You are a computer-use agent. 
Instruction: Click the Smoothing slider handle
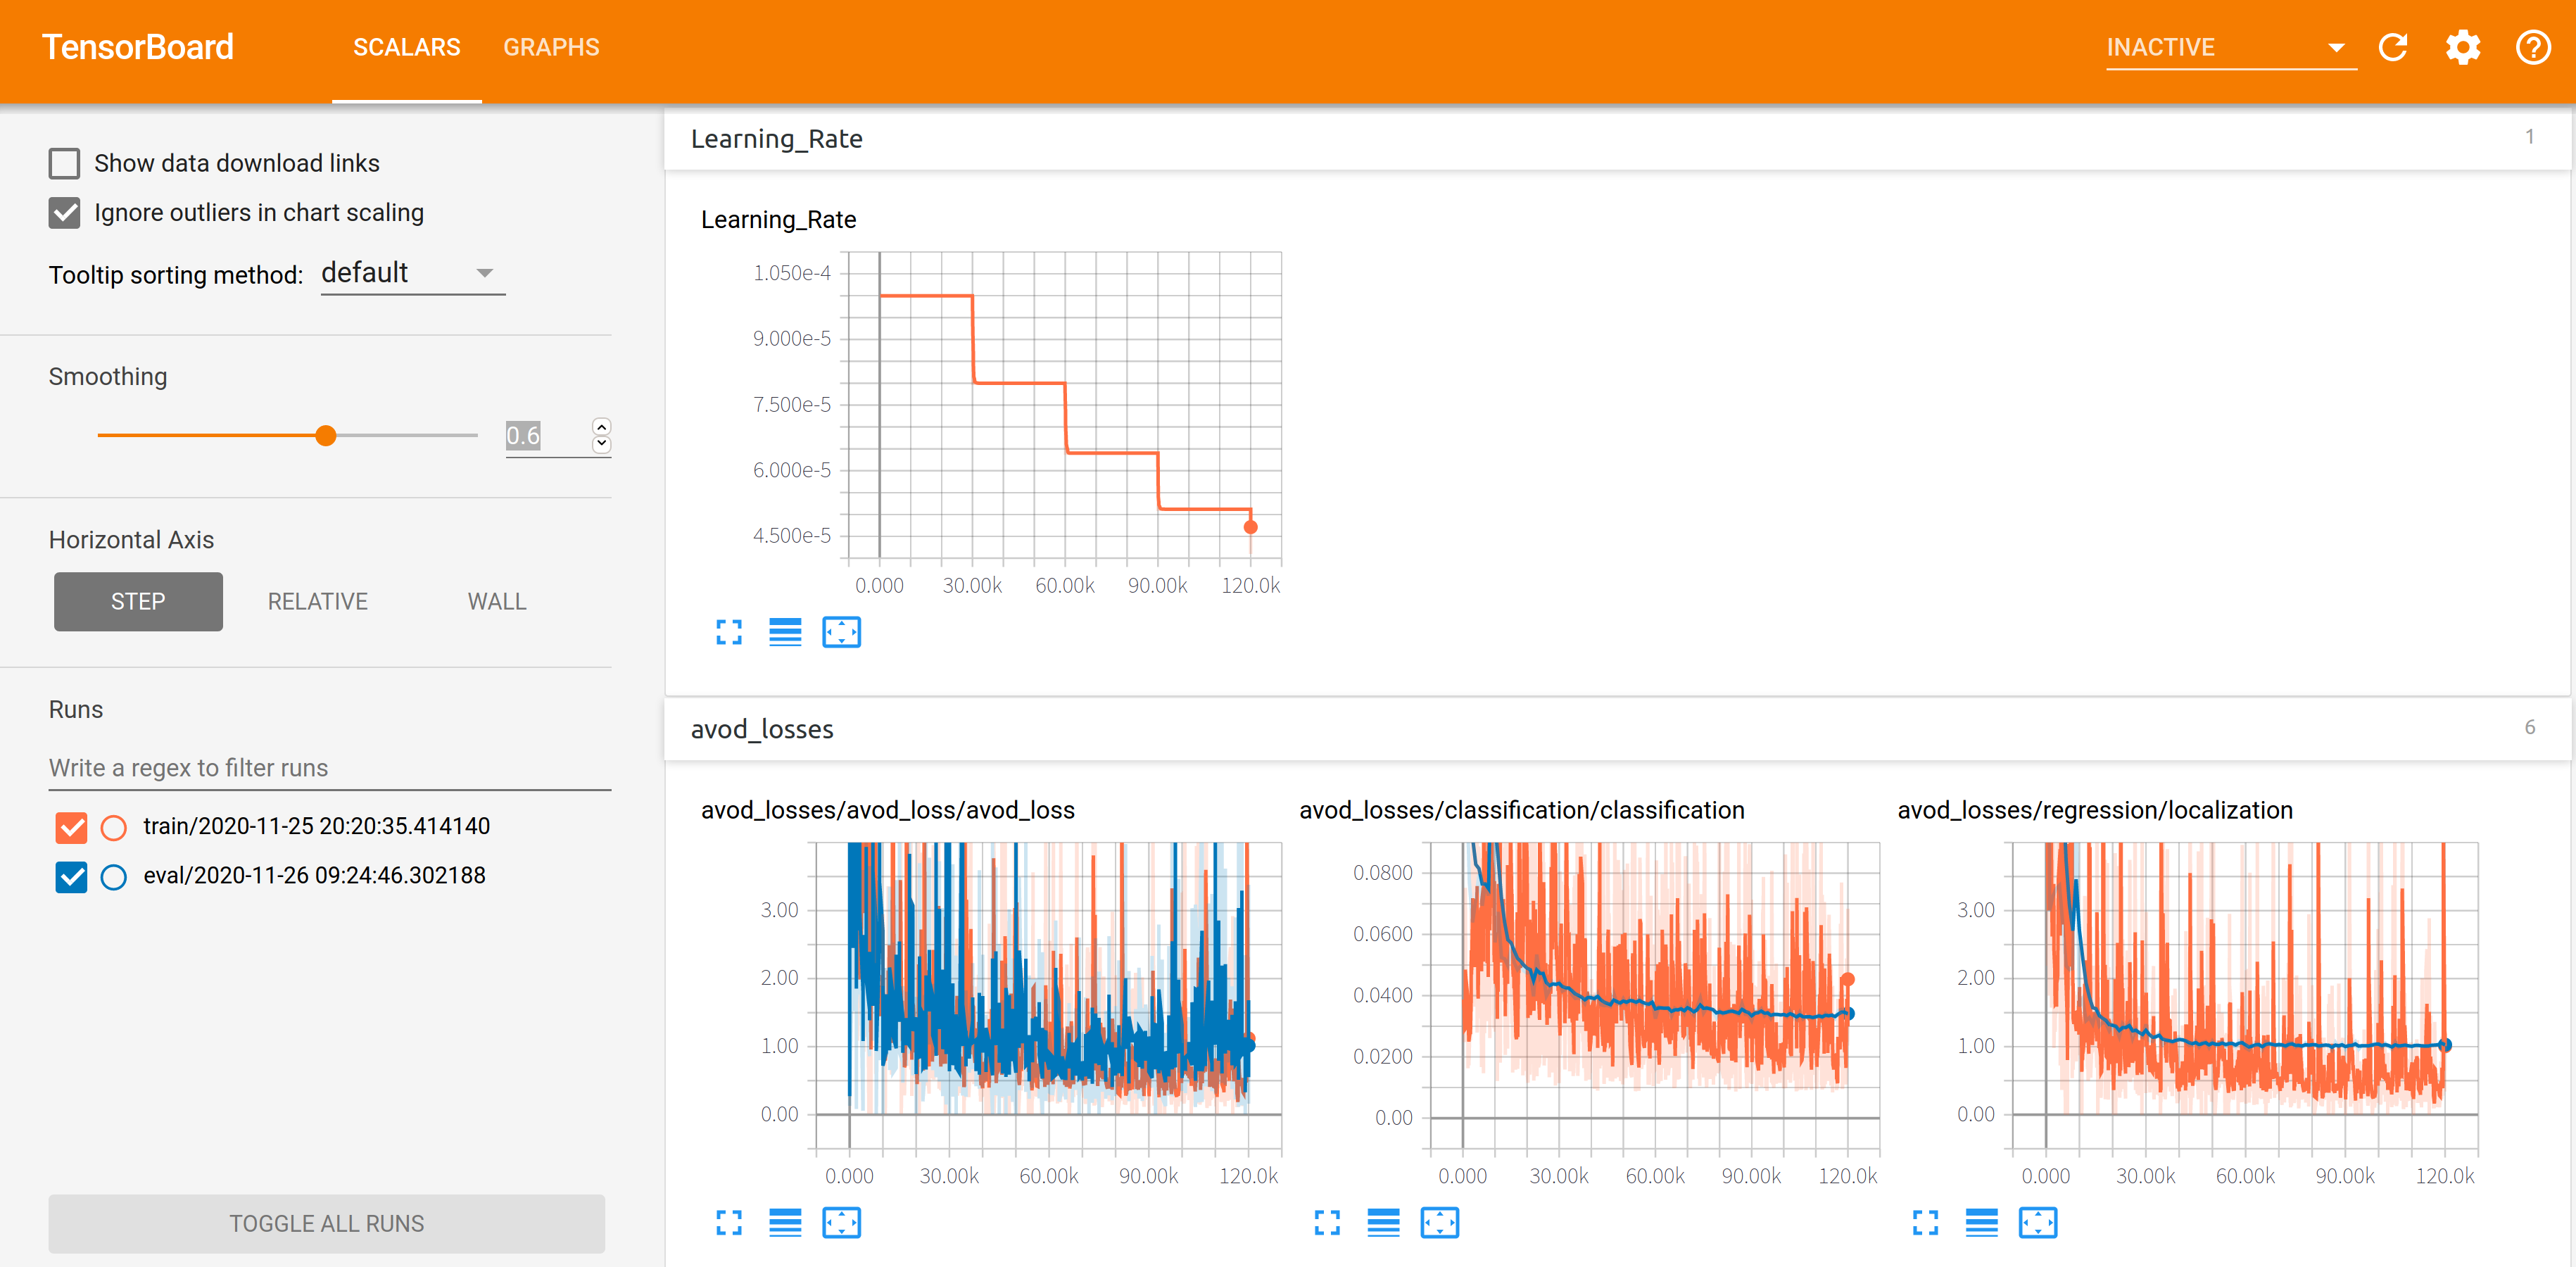coord(326,435)
